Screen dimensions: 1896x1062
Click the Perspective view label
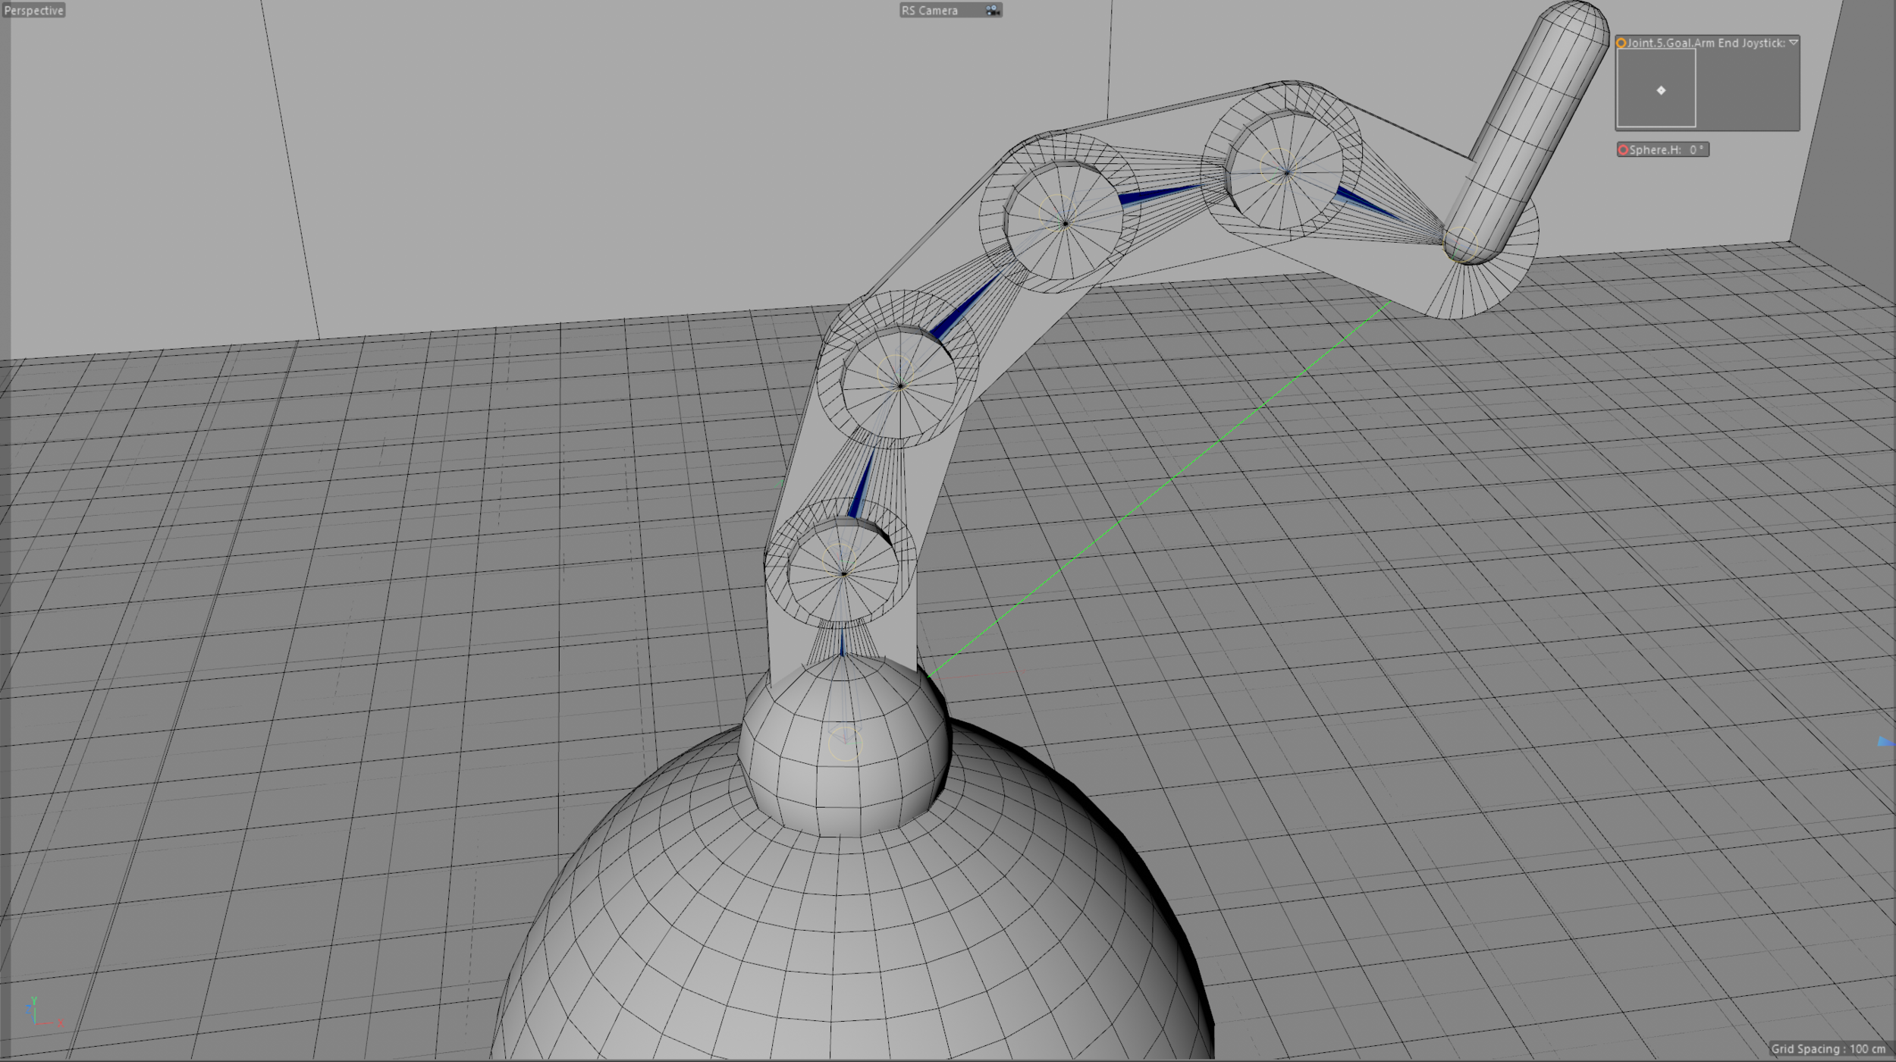[x=33, y=11]
